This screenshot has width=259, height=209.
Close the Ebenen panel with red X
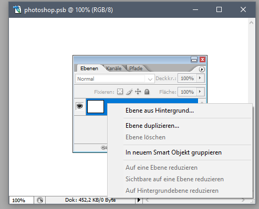click(x=202, y=60)
